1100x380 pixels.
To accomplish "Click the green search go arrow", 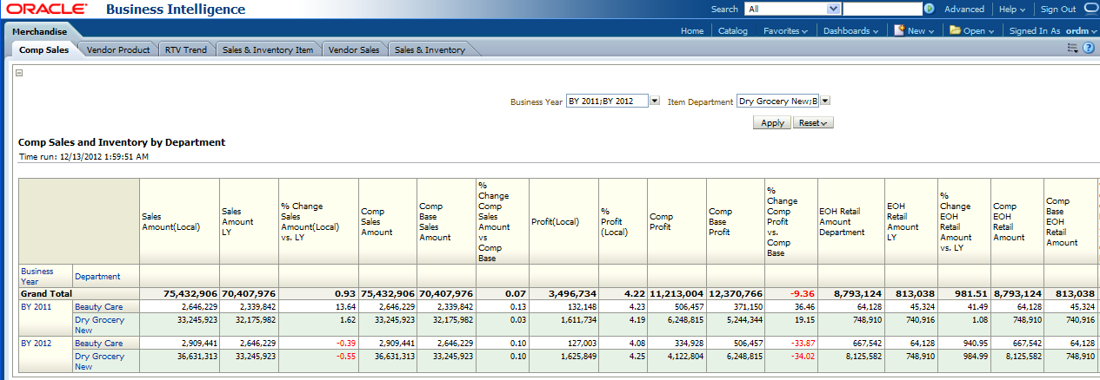I will coord(929,9).
